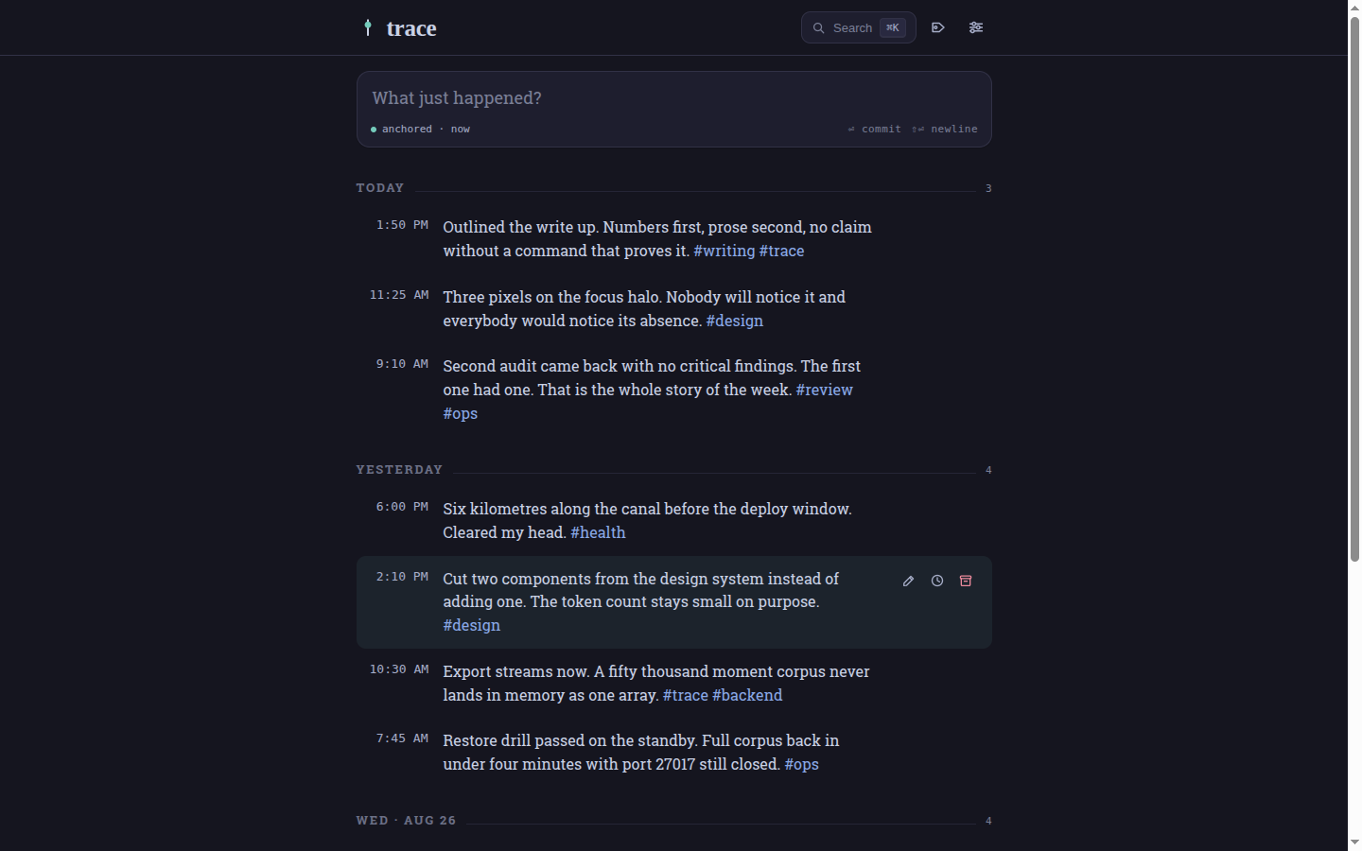Click the scrollbar down arrow
The height and width of the screenshot is (851, 1362).
[x=1354, y=842]
